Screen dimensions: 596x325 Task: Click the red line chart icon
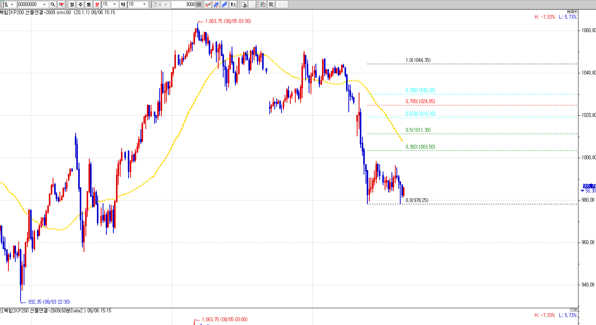(208, 4)
